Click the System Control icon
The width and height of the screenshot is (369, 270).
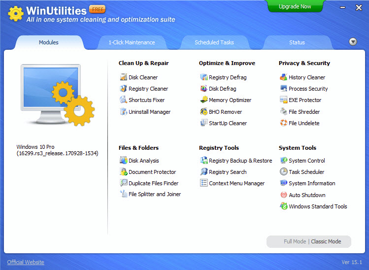click(284, 160)
